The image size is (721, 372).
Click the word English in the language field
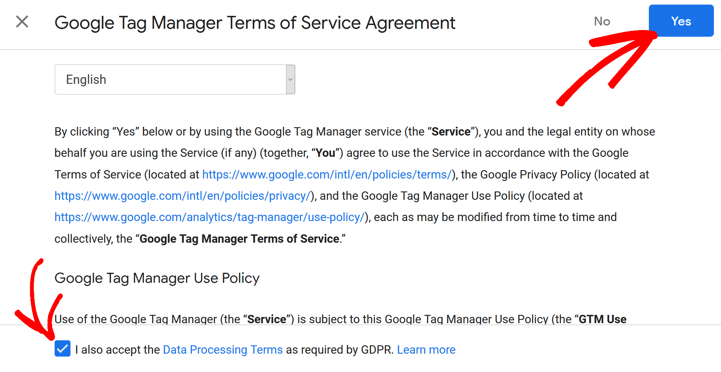(86, 80)
